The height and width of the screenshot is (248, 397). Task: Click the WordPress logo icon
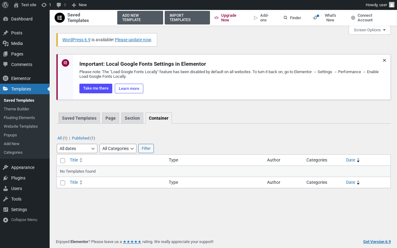click(x=5, y=5)
